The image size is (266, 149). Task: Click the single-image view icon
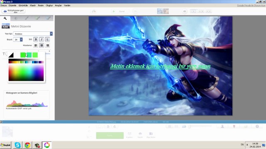click(194, 11)
